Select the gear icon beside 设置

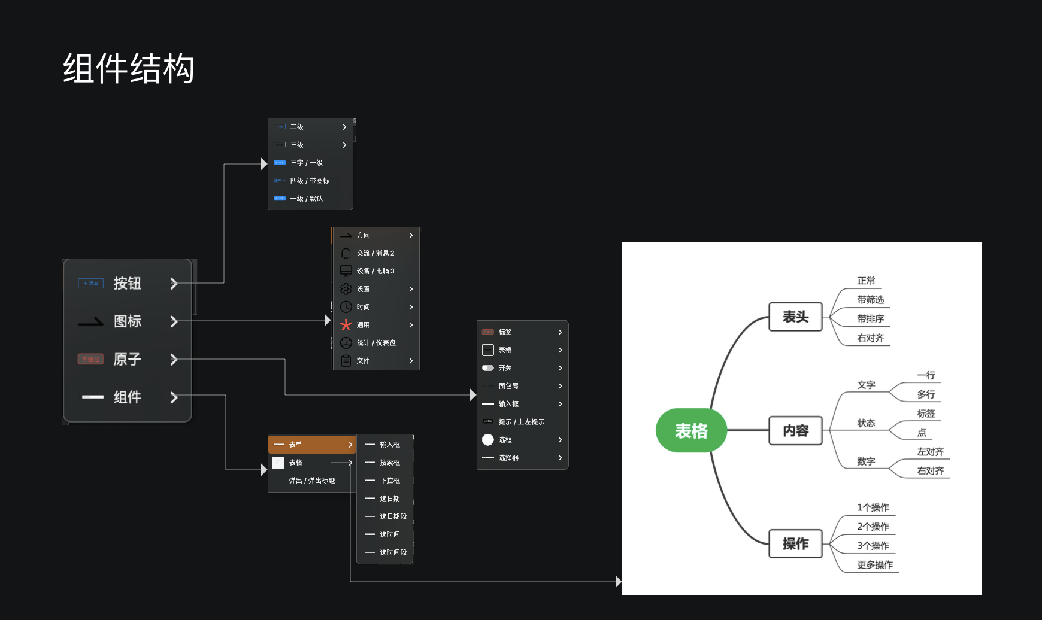pyautogui.click(x=346, y=289)
